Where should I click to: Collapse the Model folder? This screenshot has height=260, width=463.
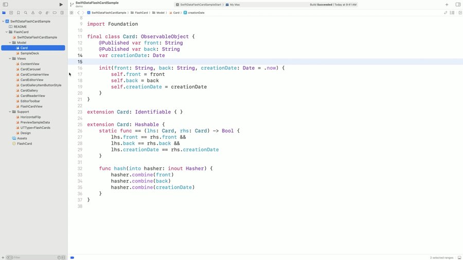click(x=10, y=43)
